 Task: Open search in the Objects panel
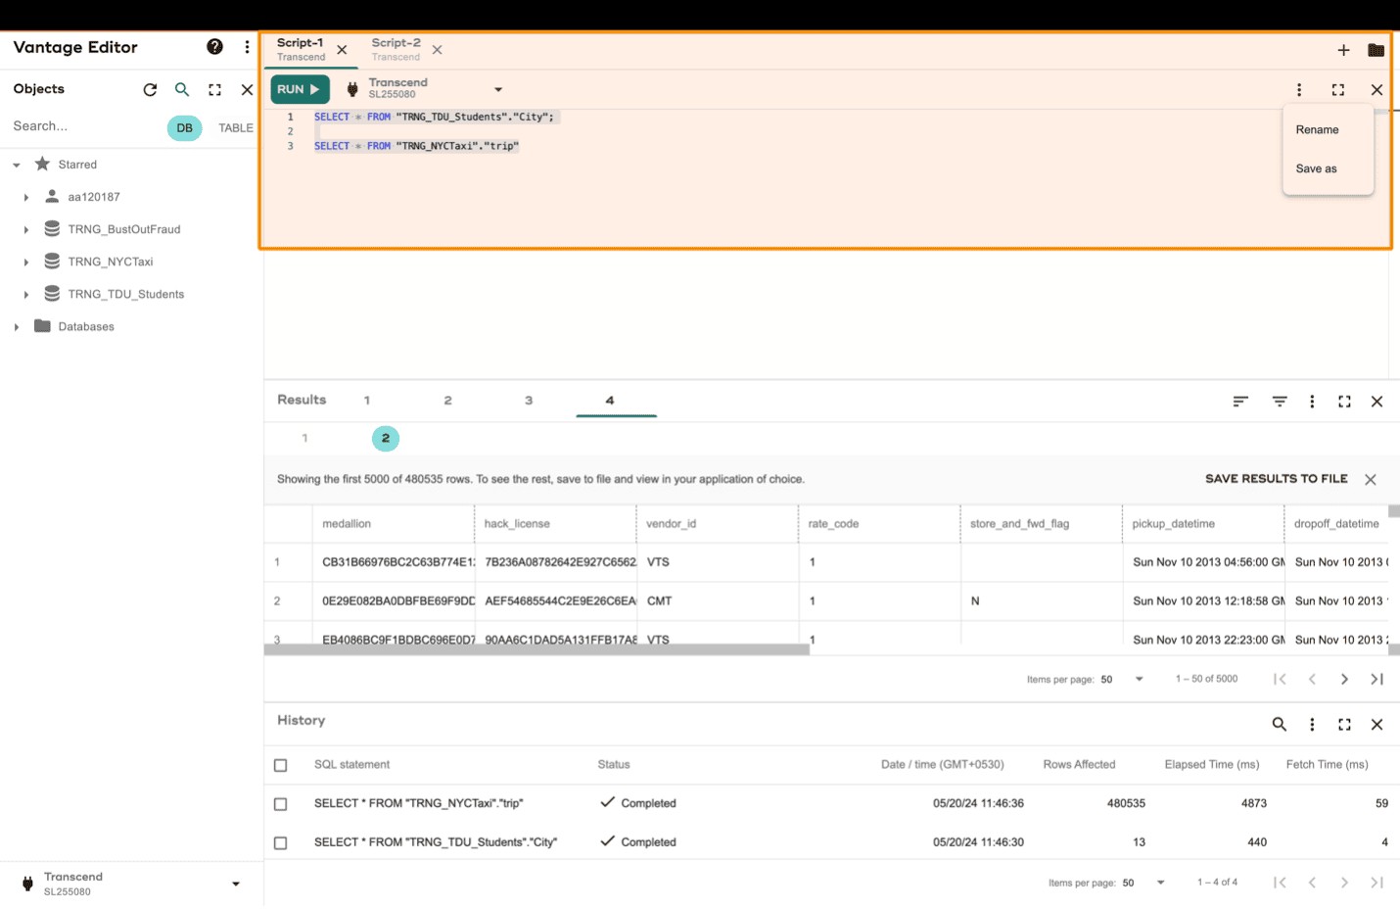pyautogui.click(x=182, y=90)
